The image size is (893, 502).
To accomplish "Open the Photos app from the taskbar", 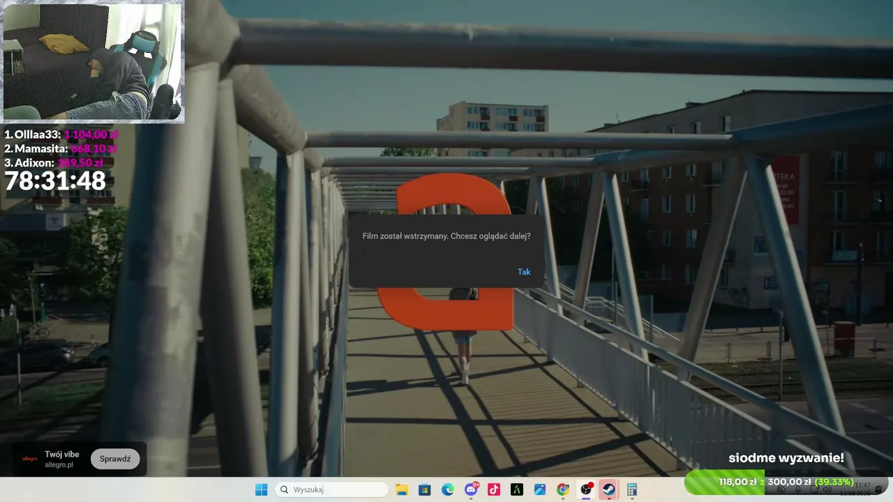I will coord(540,489).
